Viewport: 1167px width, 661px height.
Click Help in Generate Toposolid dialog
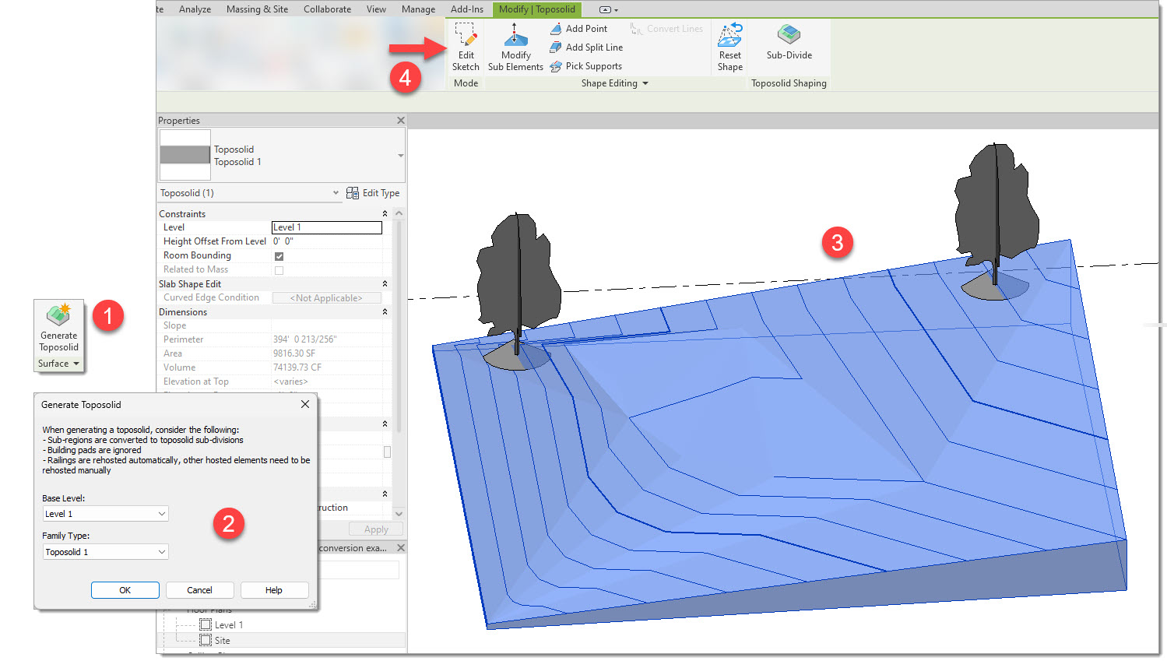pyautogui.click(x=274, y=590)
